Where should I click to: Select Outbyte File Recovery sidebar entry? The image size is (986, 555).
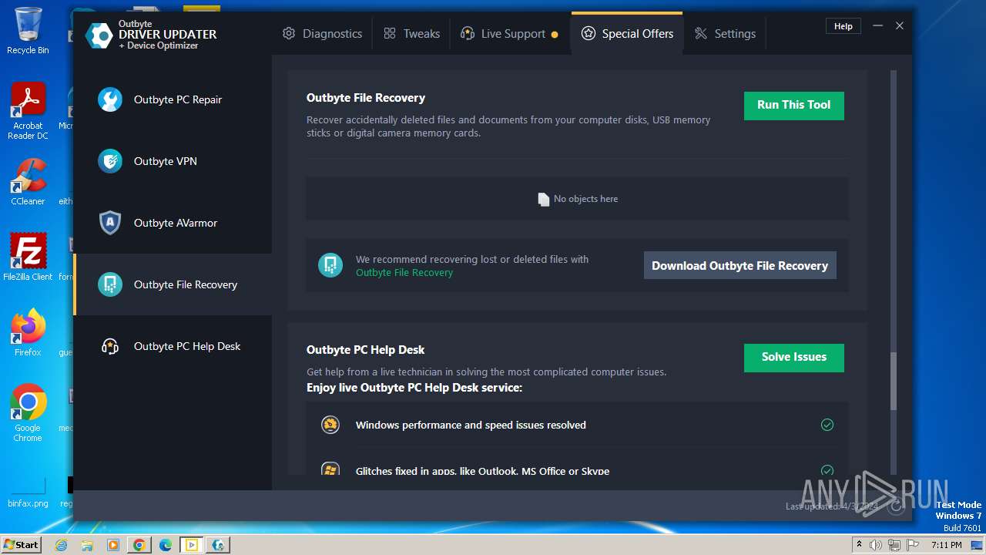coord(173,284)
